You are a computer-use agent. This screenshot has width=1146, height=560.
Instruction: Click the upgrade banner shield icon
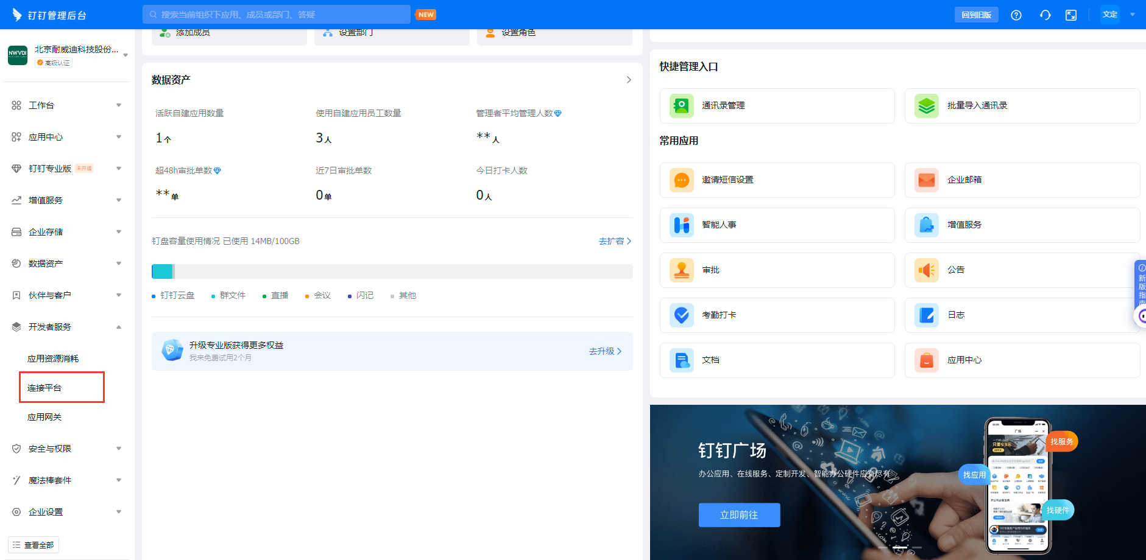coord(172,350)
